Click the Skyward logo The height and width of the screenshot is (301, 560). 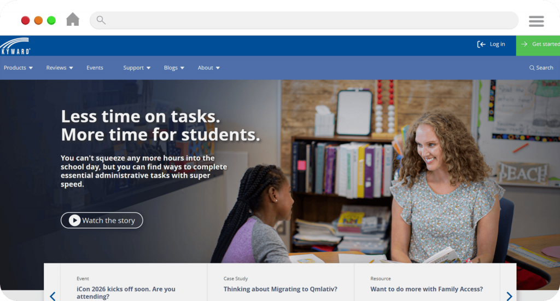click(15, 46)
